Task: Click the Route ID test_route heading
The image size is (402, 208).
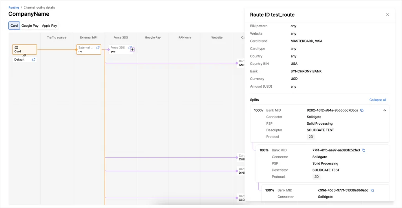Action: (x=272, y=15)
